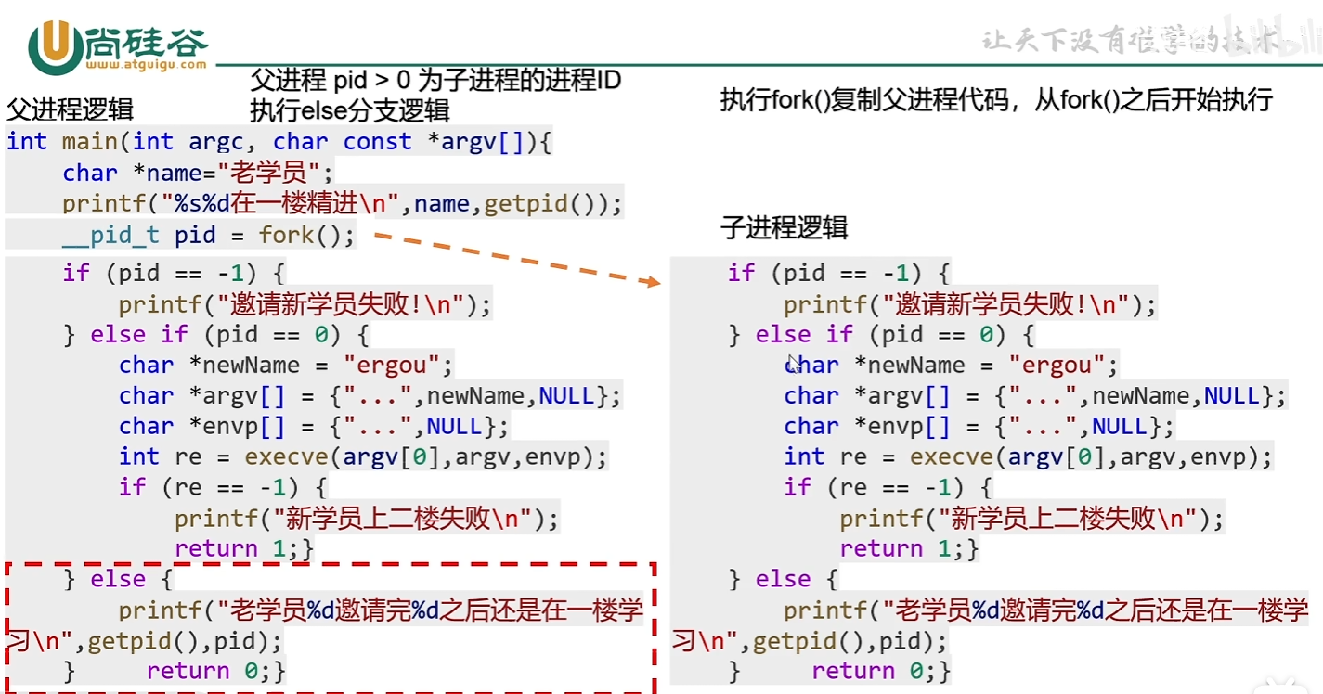The height and width of the screenshot is (694, 1323).
Task: Click the 尚硅谷 U-shaped logo icon
Action: [x=54, y=46]
